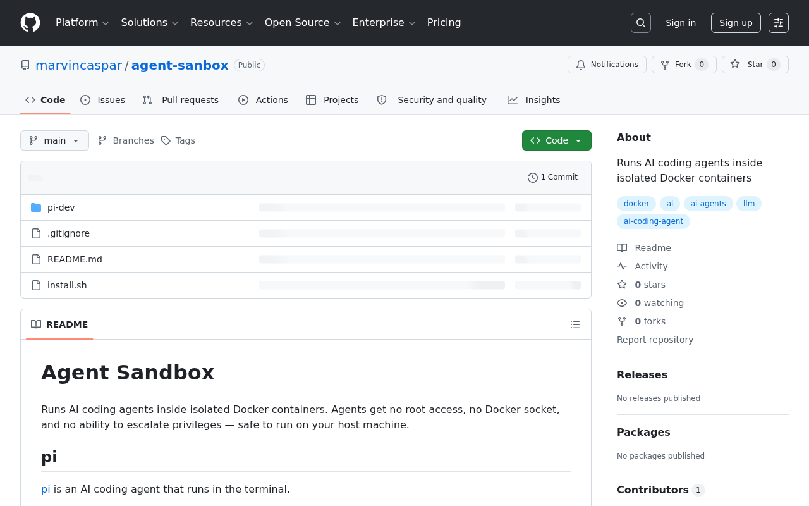This screenshot has height=506, width=809.
Task: Open the Contributors section heading
Action: 660,490
